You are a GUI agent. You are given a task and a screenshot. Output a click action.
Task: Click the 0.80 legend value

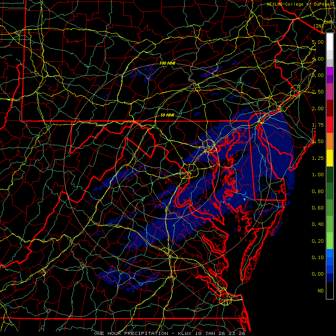pyautogui.click(x=318, y=191)
